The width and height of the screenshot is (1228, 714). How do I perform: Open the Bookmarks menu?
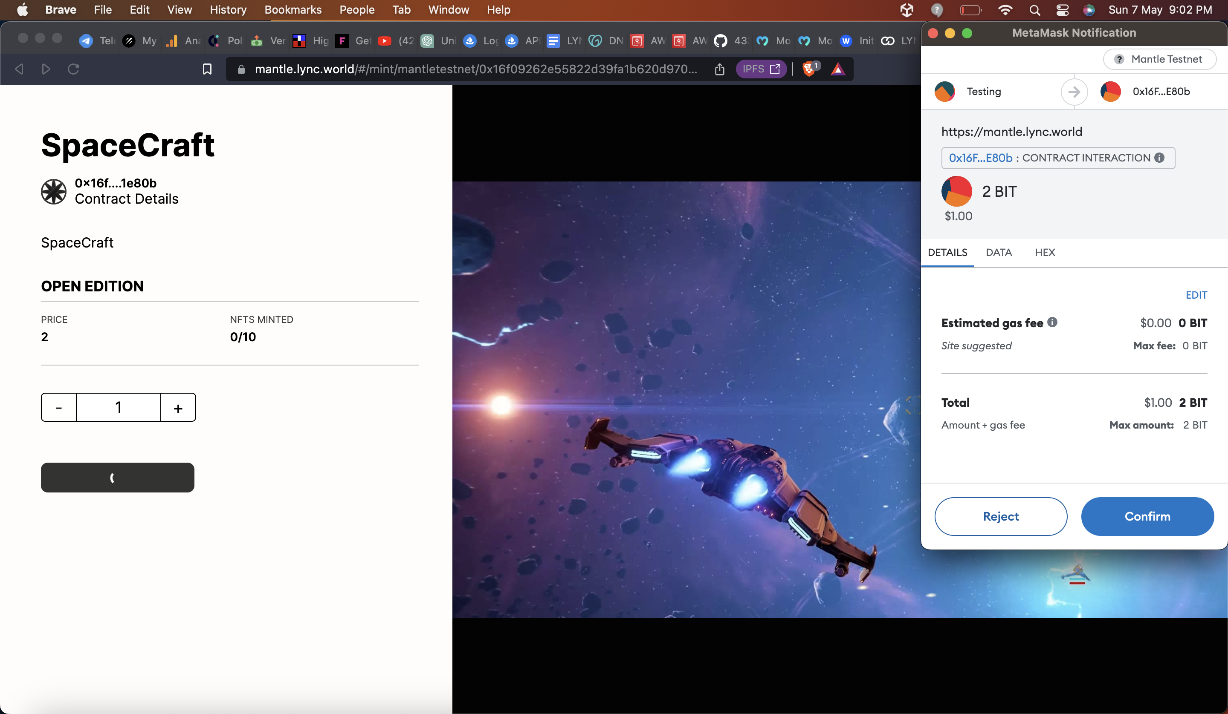[x=293, y=10]
